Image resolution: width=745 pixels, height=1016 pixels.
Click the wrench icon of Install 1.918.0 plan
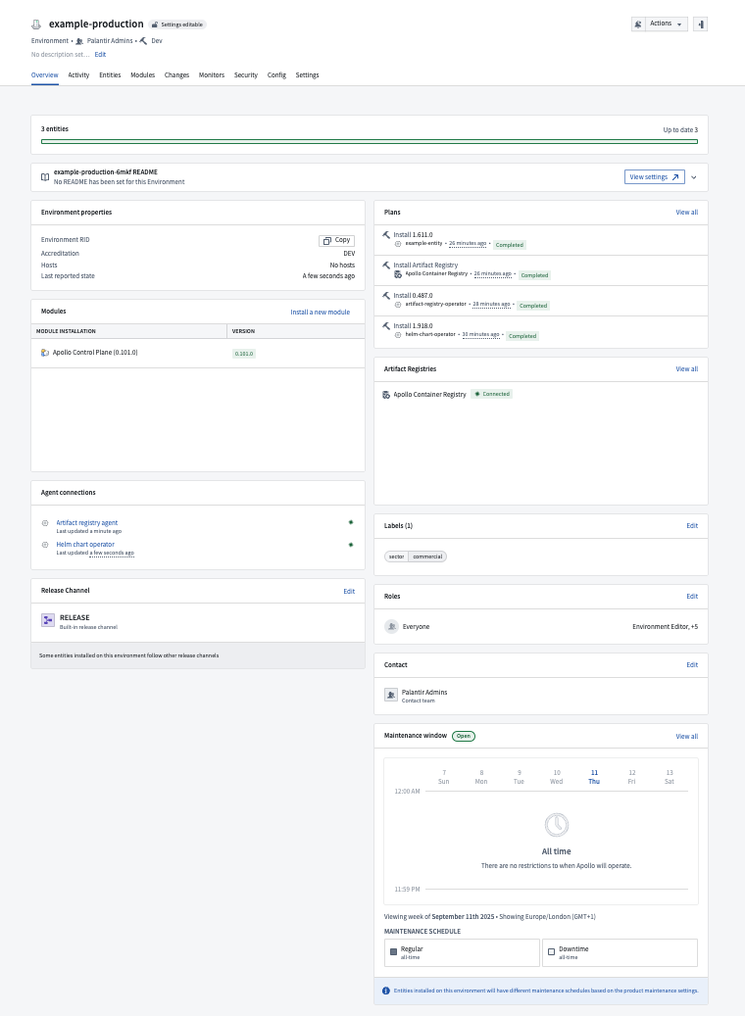386,326
